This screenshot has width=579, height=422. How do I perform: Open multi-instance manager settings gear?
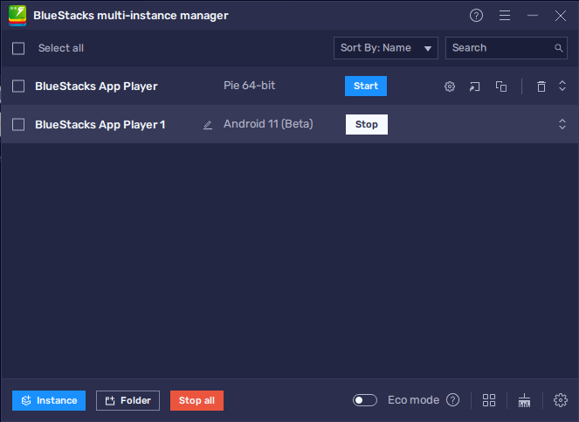[560, 400]
